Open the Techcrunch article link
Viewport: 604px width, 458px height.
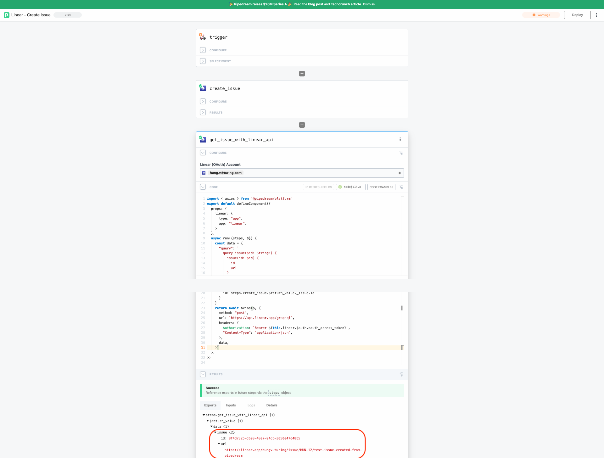[346, 4]
